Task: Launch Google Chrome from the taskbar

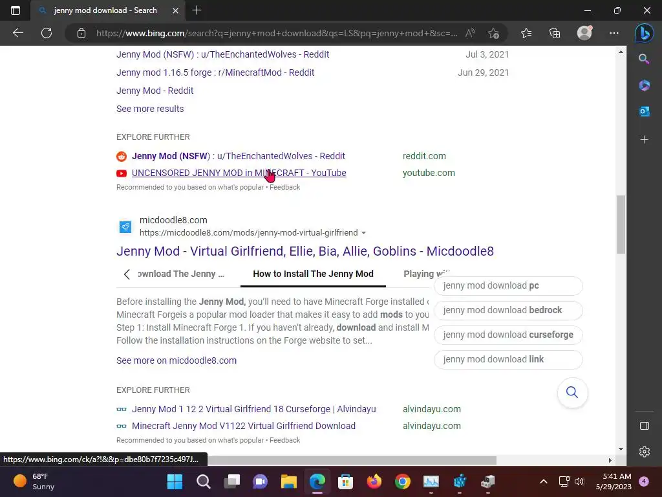Action: click(x=402, y=481)
